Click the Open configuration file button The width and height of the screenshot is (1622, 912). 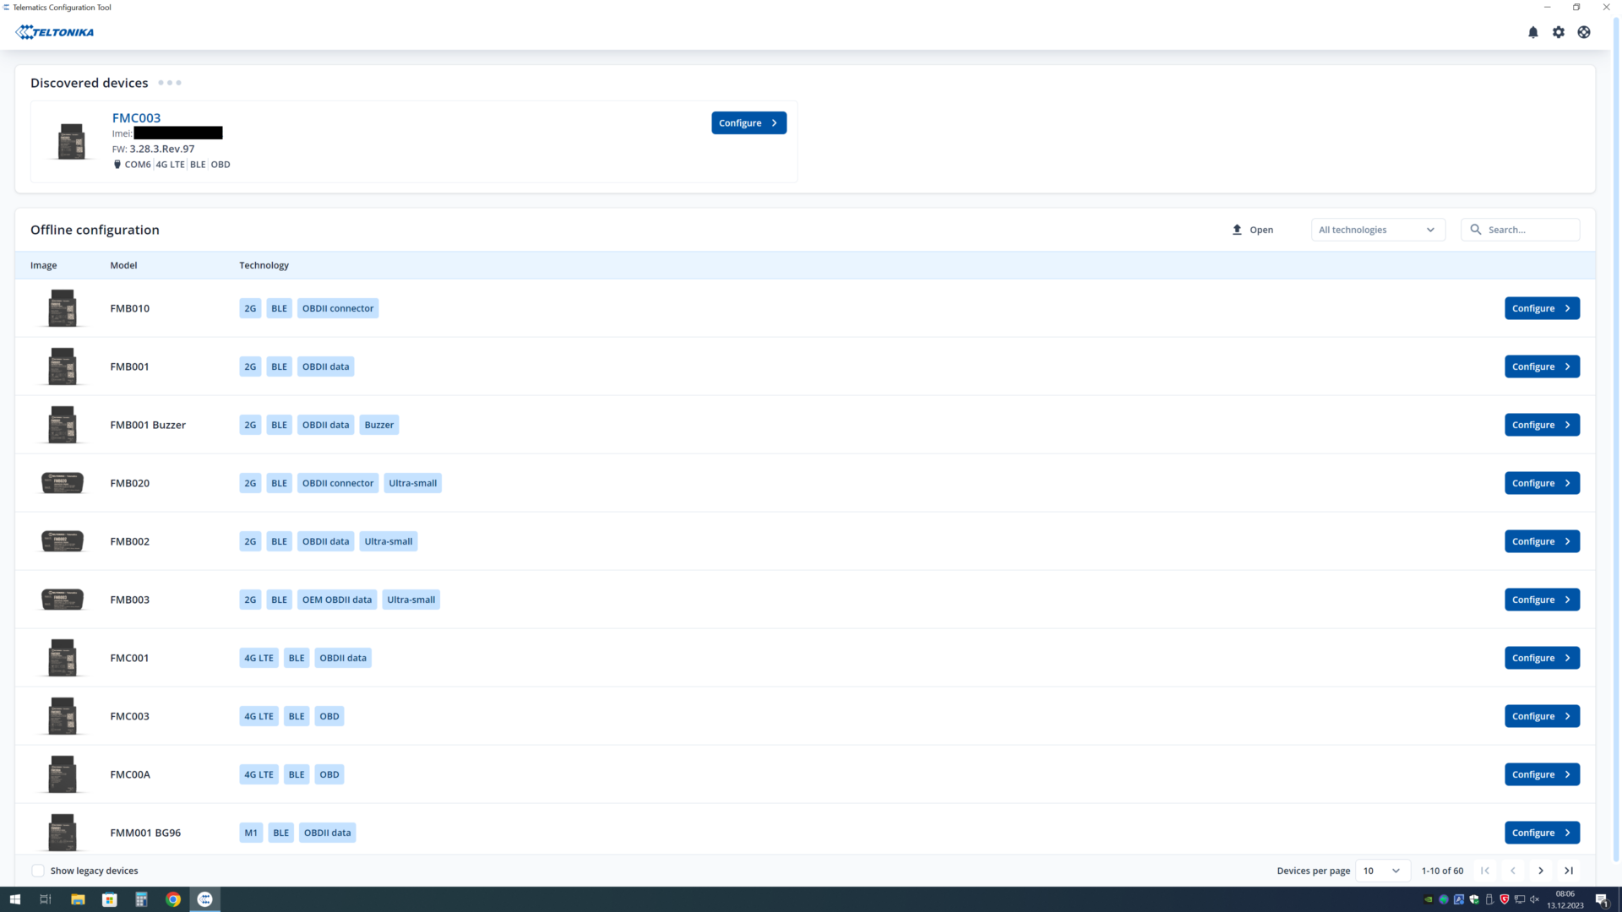pyautogui.click(x=1253, y=230)
